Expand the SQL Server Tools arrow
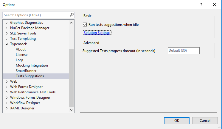 click(7, 33)
